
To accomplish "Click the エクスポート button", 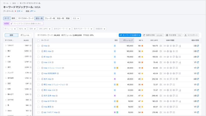I will (192, 35).
